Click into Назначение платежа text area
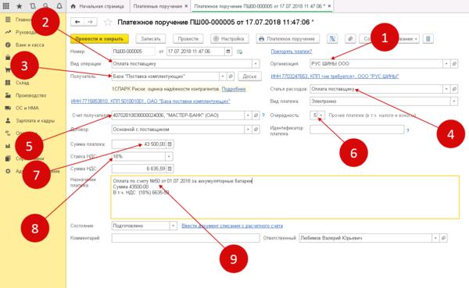The image size is (469, 288). pyautogui.click(x=285, y=197)
